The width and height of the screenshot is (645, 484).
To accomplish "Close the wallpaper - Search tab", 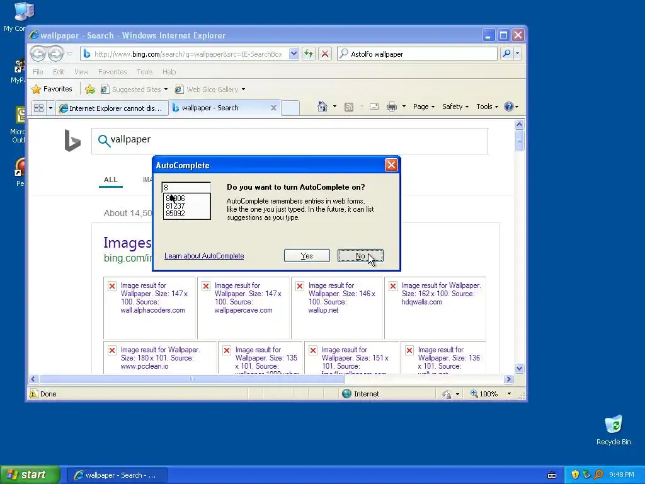I will pos(273,108).
